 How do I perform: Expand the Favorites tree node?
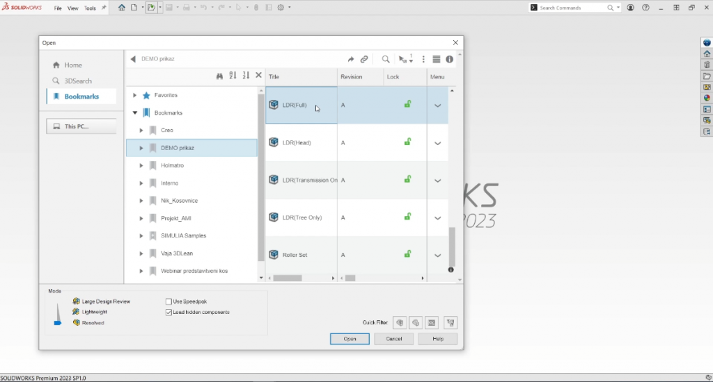[x=134, y=95]
